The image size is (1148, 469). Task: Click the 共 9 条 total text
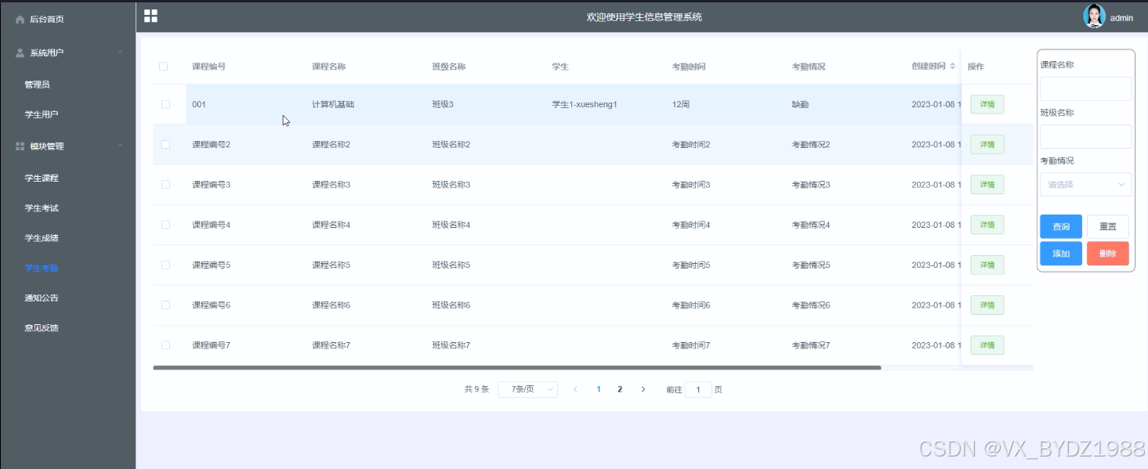coord(476,389)
